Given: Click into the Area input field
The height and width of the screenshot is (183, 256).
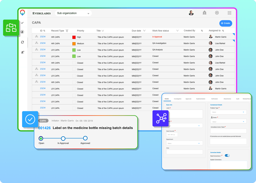Looking at the screenshot, I should pyautogui.click(x=184, y=152).
